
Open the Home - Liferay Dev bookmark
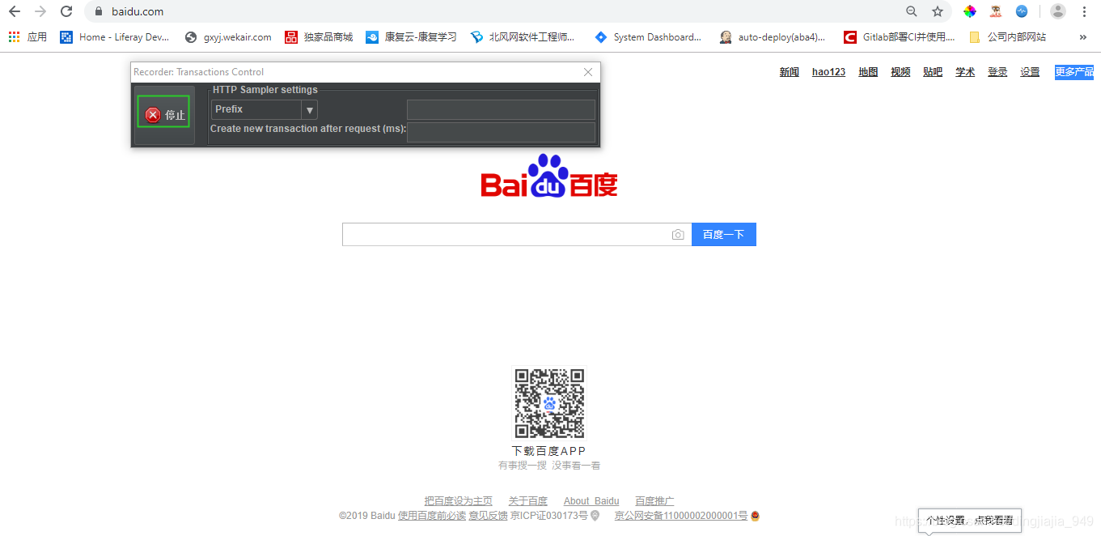click(x=115, y=37)
